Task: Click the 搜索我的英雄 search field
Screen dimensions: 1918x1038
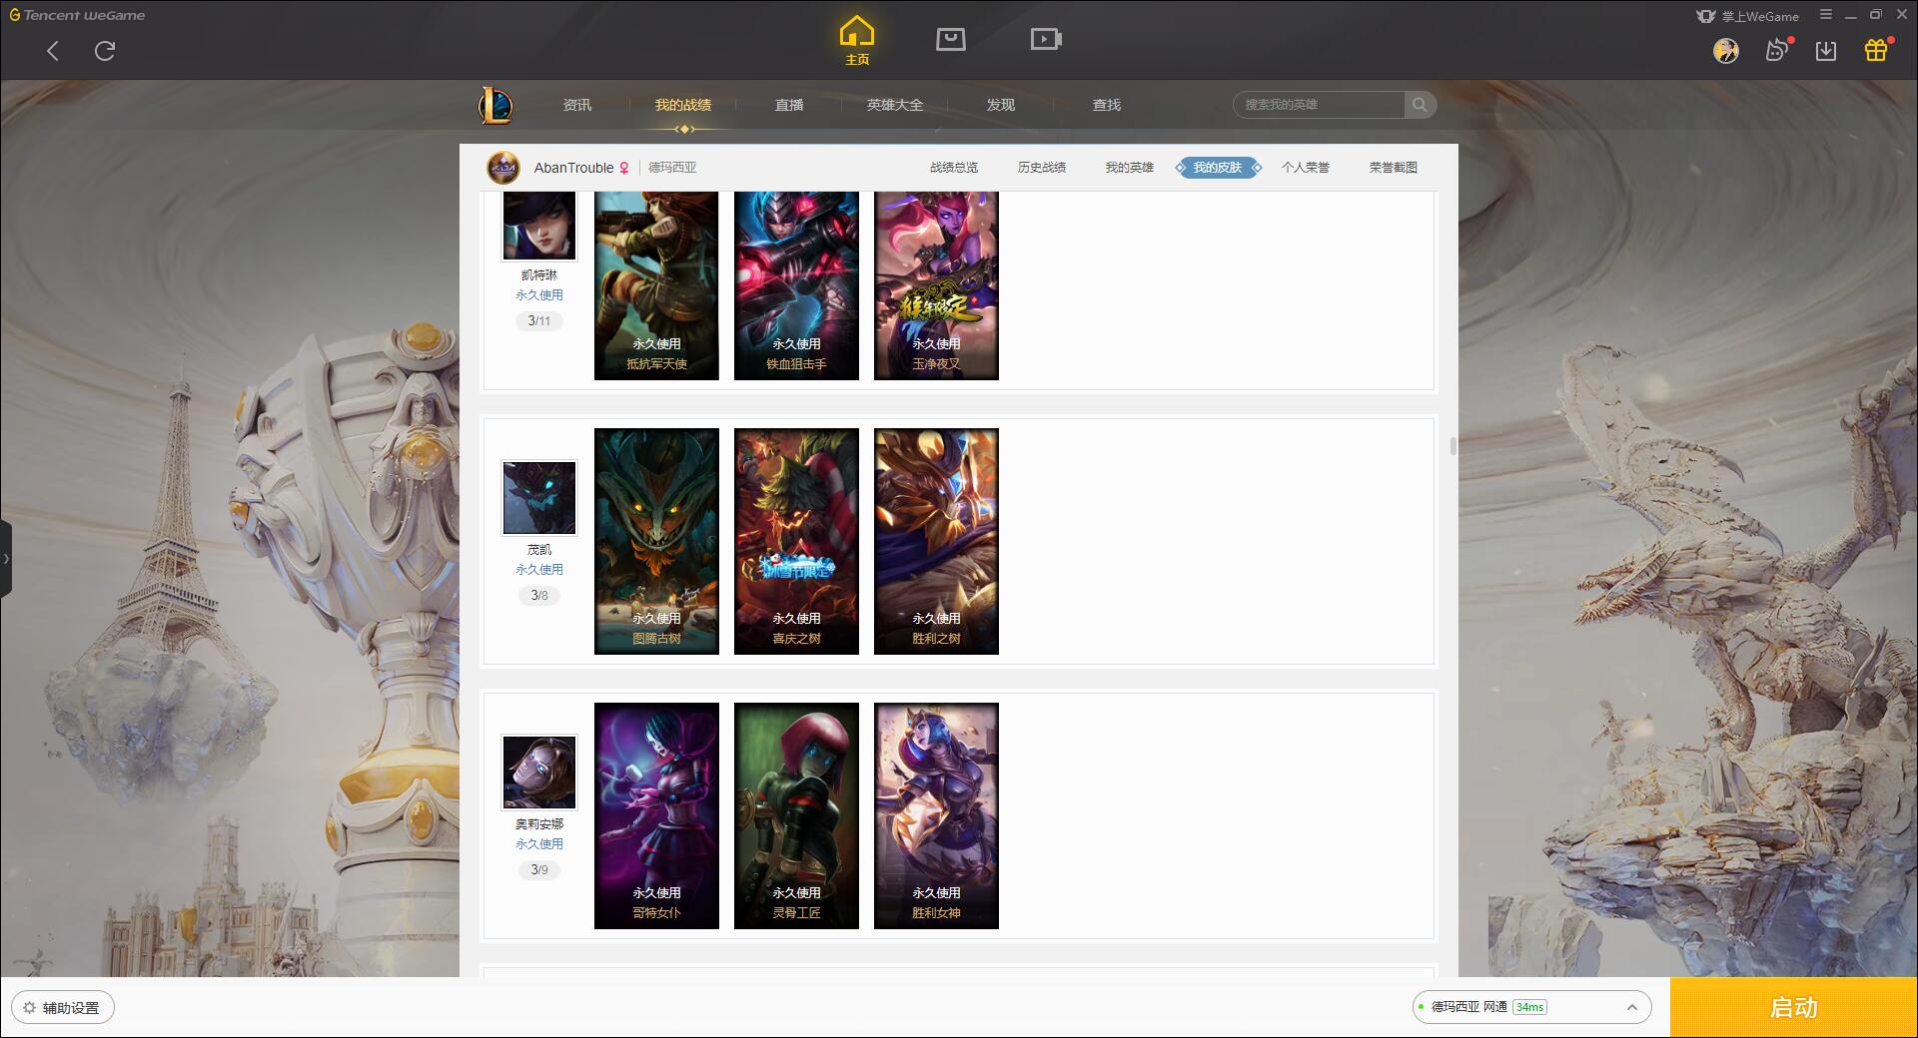Action: (x=1319, y=105)
